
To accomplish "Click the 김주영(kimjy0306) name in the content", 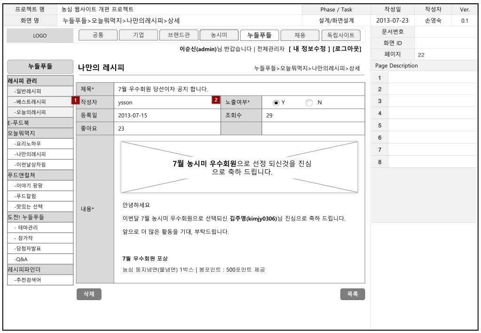I will 253,219.
